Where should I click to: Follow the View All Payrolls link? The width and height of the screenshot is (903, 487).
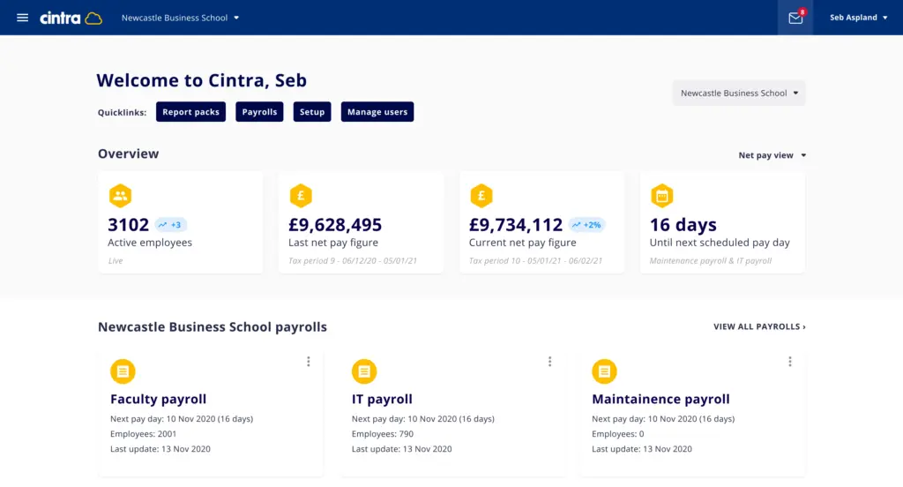759,327
